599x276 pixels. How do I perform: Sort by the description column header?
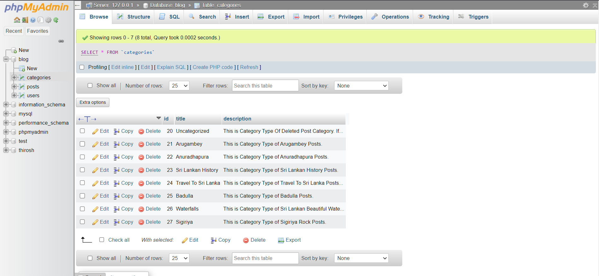237,119
